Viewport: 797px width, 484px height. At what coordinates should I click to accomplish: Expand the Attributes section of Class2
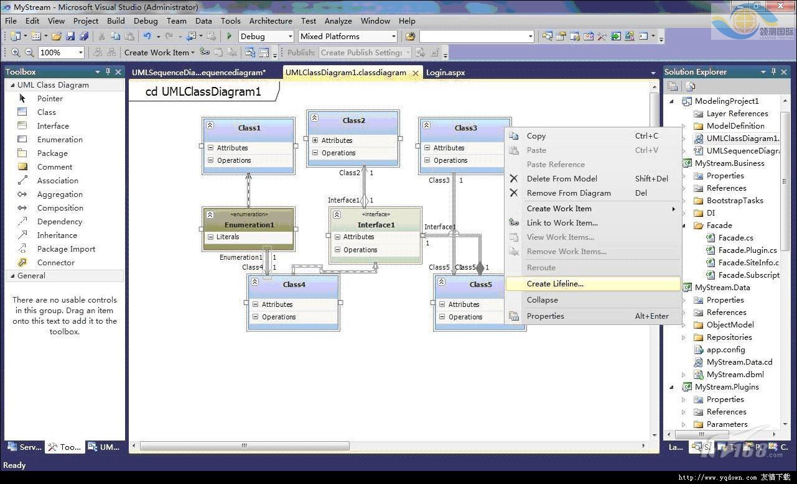pyautogui.click(x=315, y=140)
